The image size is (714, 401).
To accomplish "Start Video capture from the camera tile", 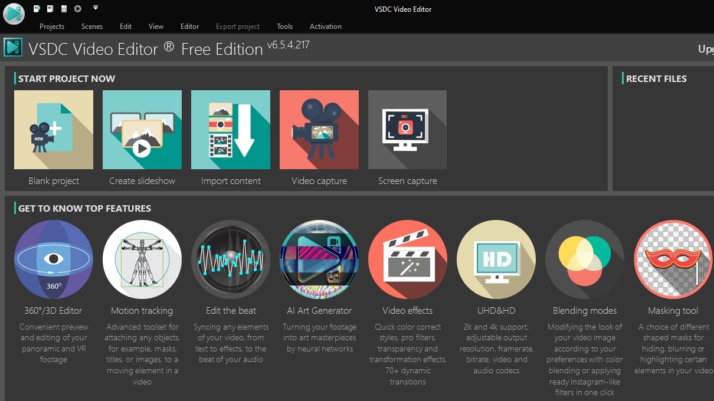I will (319, 130).
